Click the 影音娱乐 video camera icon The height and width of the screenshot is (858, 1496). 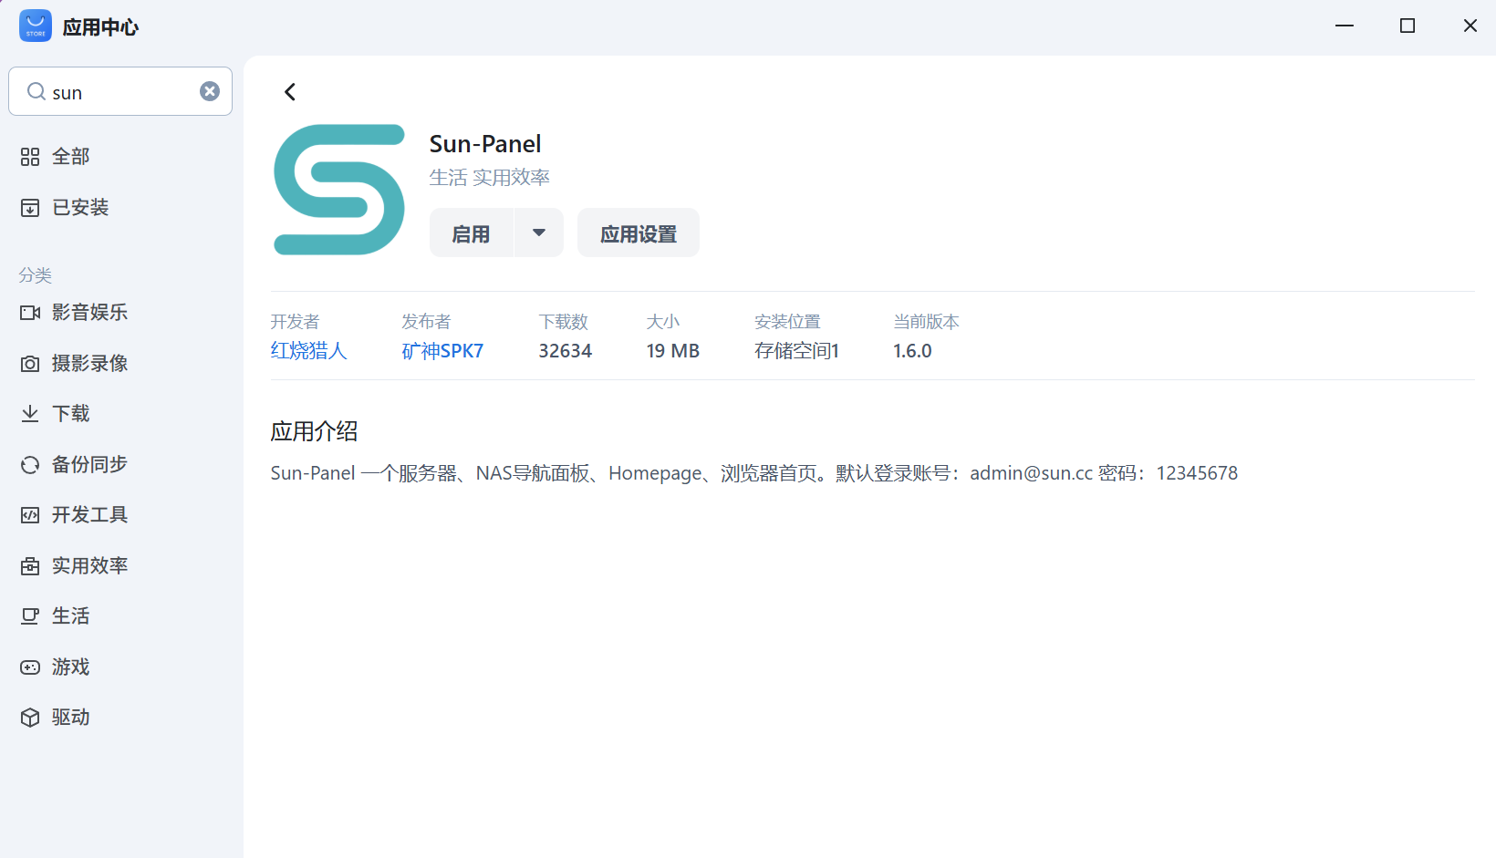tap(30, 313)
